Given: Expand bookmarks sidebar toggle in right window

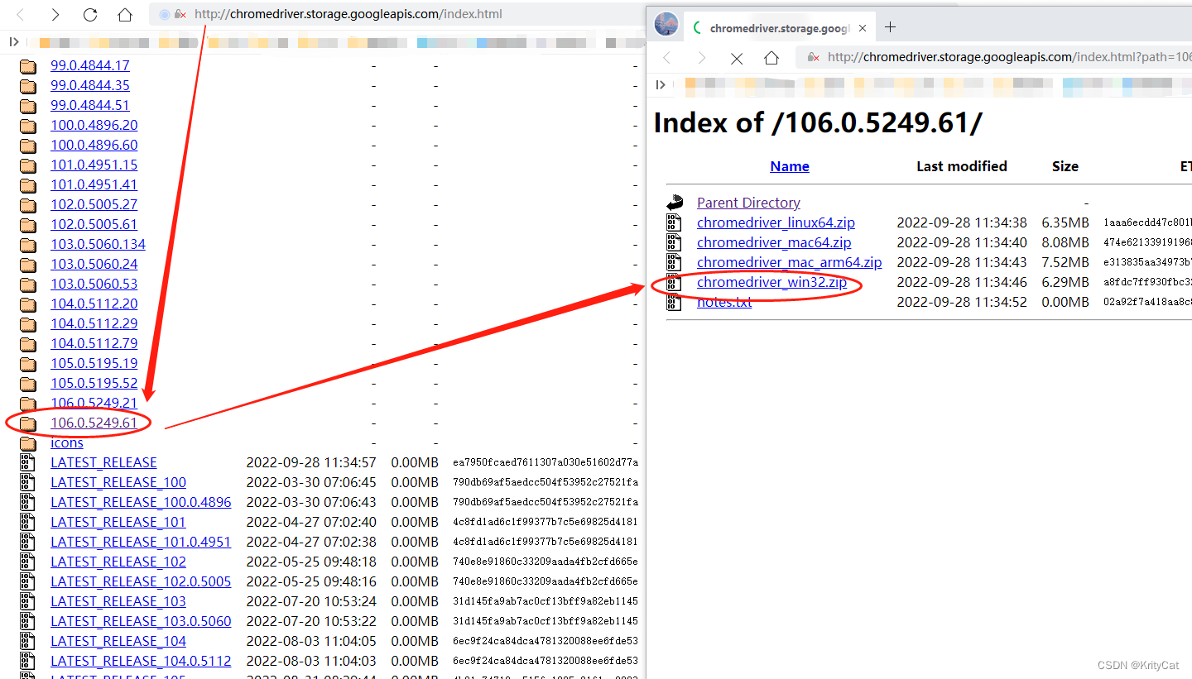Looking at the screenshot, I should 661,84.
